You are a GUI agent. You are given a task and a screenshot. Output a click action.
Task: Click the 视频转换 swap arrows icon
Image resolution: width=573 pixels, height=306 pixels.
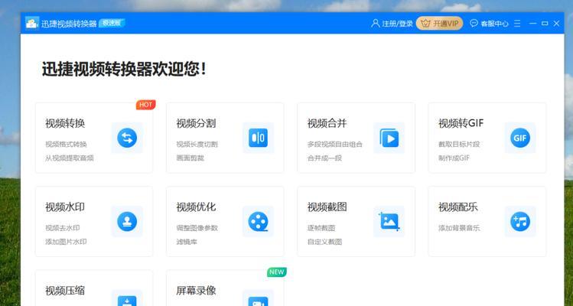[x=127, y=138]
